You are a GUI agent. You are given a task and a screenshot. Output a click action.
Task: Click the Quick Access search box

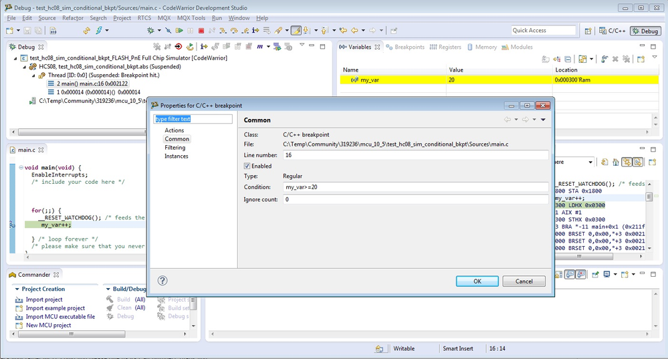[544, 30]
